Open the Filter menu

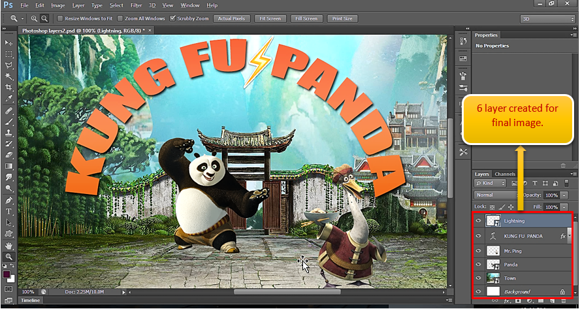coord(136,5)
